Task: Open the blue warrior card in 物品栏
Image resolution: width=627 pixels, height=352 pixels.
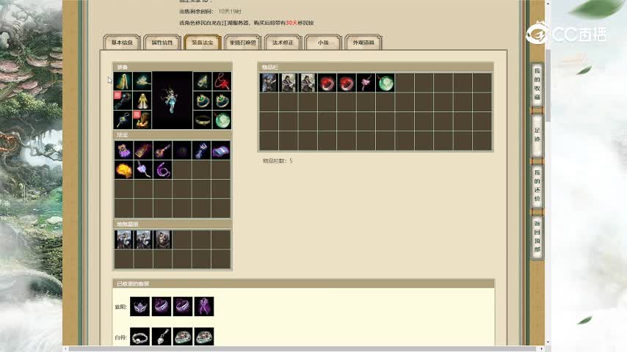Action: coord(269,83)
